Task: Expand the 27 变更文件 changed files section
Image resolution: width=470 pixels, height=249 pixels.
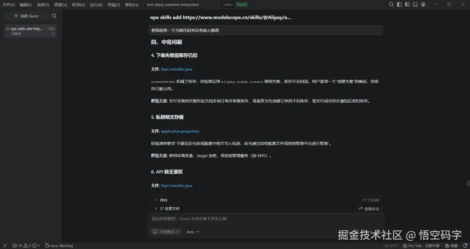Action: (167, 209)
